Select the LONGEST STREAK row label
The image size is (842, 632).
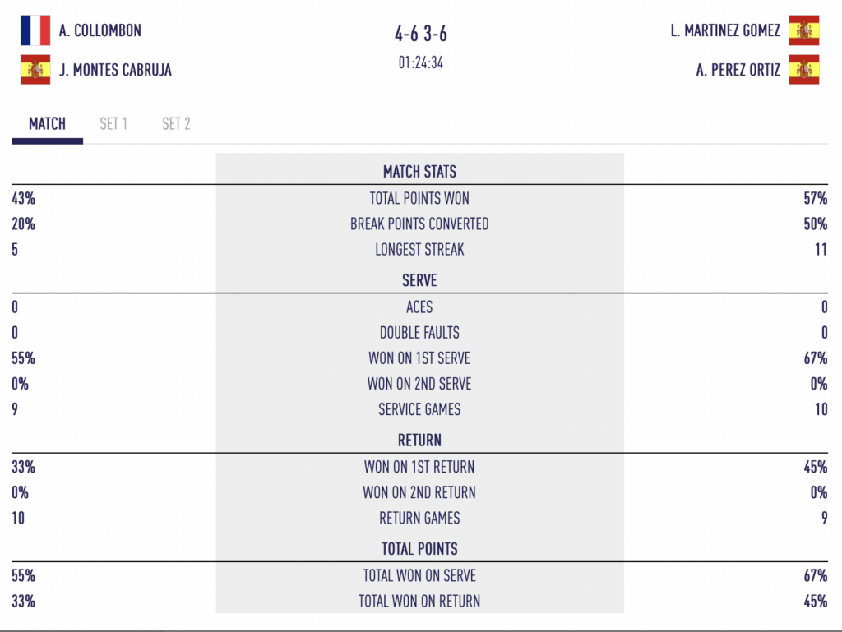(x=420, y=250)
